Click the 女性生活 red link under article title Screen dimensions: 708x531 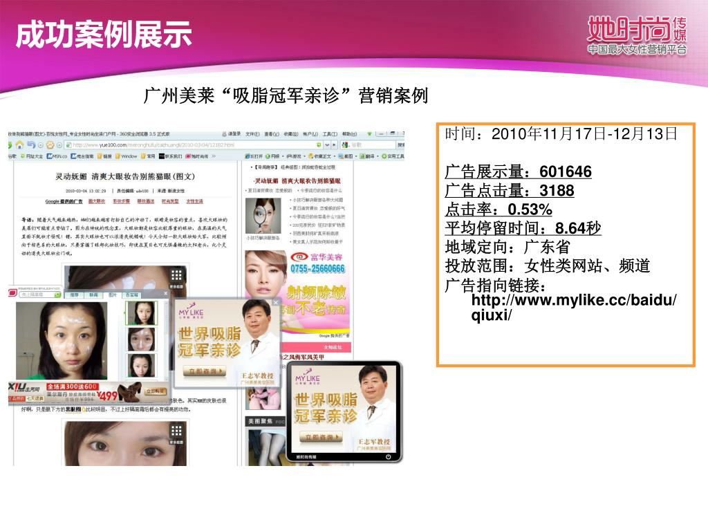pyautogui.click(x=194, y=201)
